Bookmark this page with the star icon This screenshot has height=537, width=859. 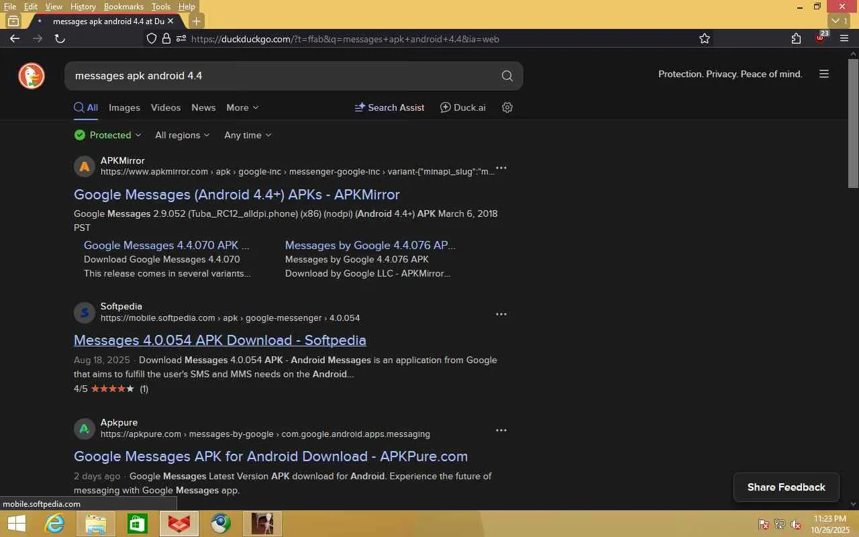pos(705,38)
